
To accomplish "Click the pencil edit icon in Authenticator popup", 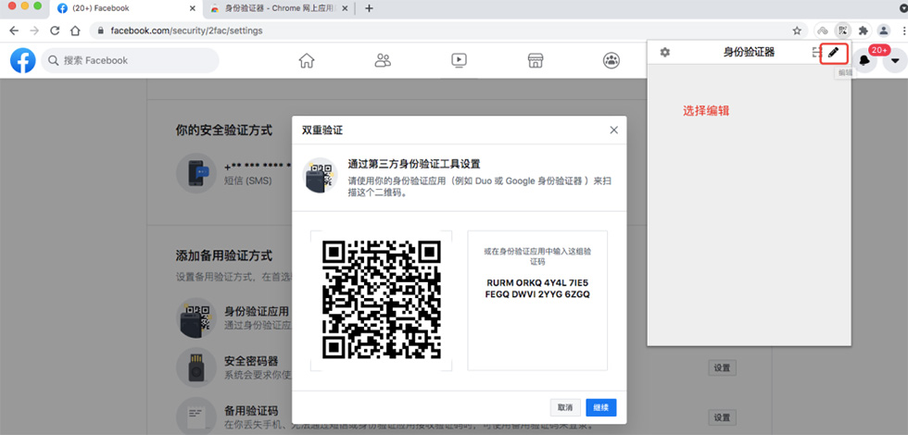I will click(835, 53).
